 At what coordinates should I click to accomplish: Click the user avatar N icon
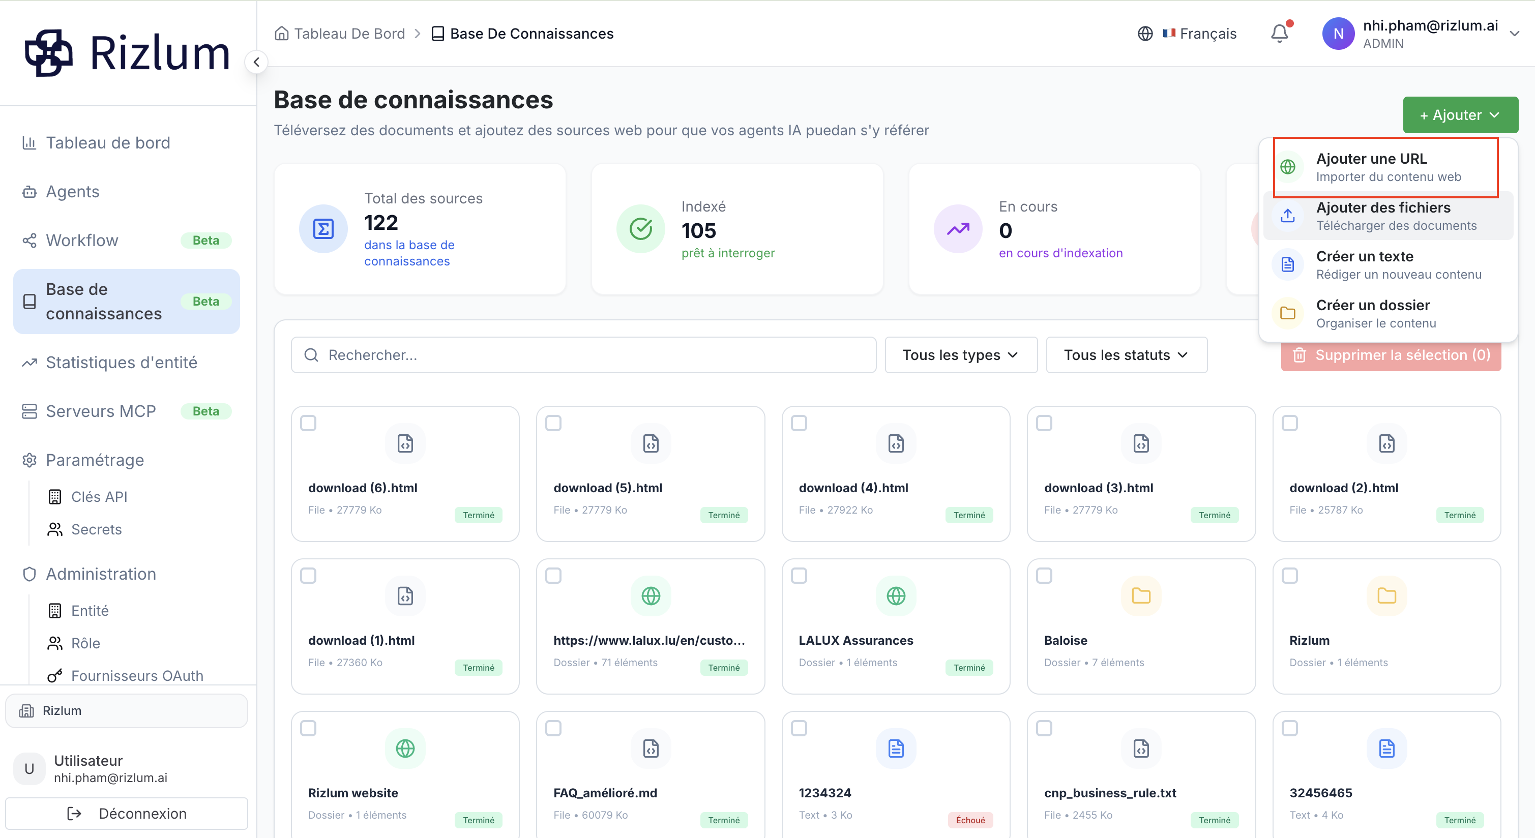click(1338, 34)
